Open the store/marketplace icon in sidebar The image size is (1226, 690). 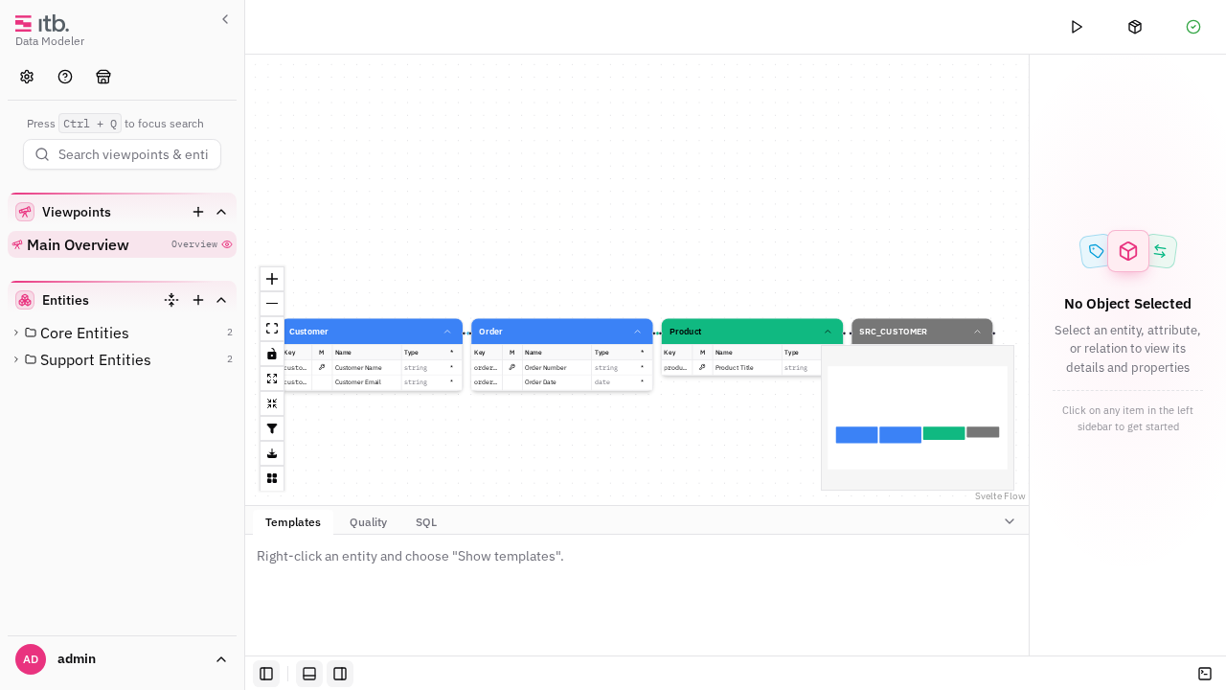pos(103,77)
